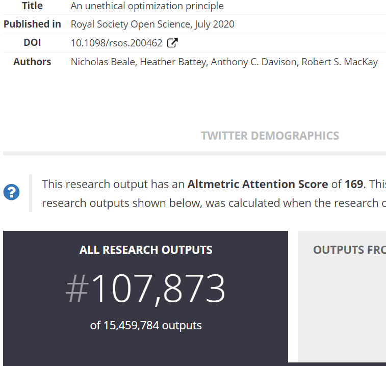
Task: Click 'Royal Society Open Science, July 2020'
Action: [152, 24]
